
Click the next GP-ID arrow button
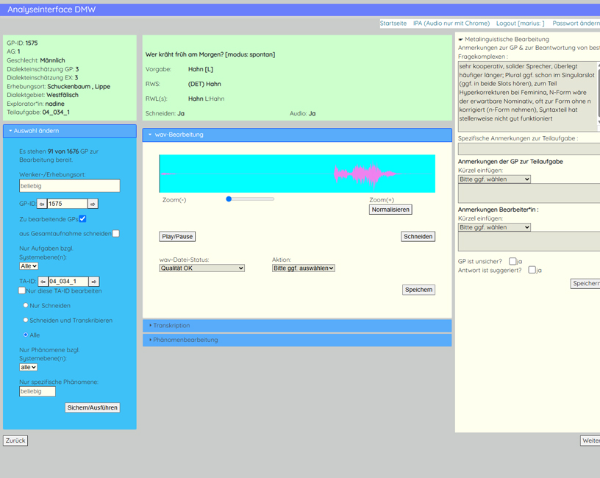[93, 204]
